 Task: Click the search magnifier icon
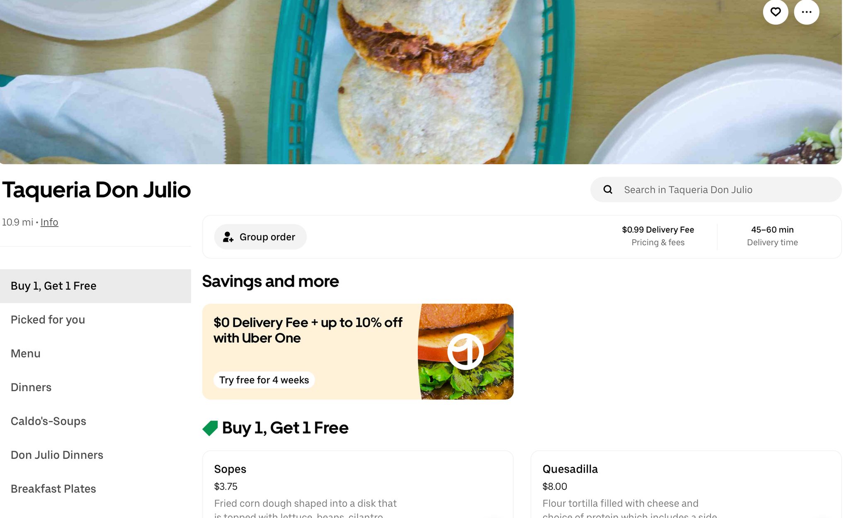[x=608, y=190]
